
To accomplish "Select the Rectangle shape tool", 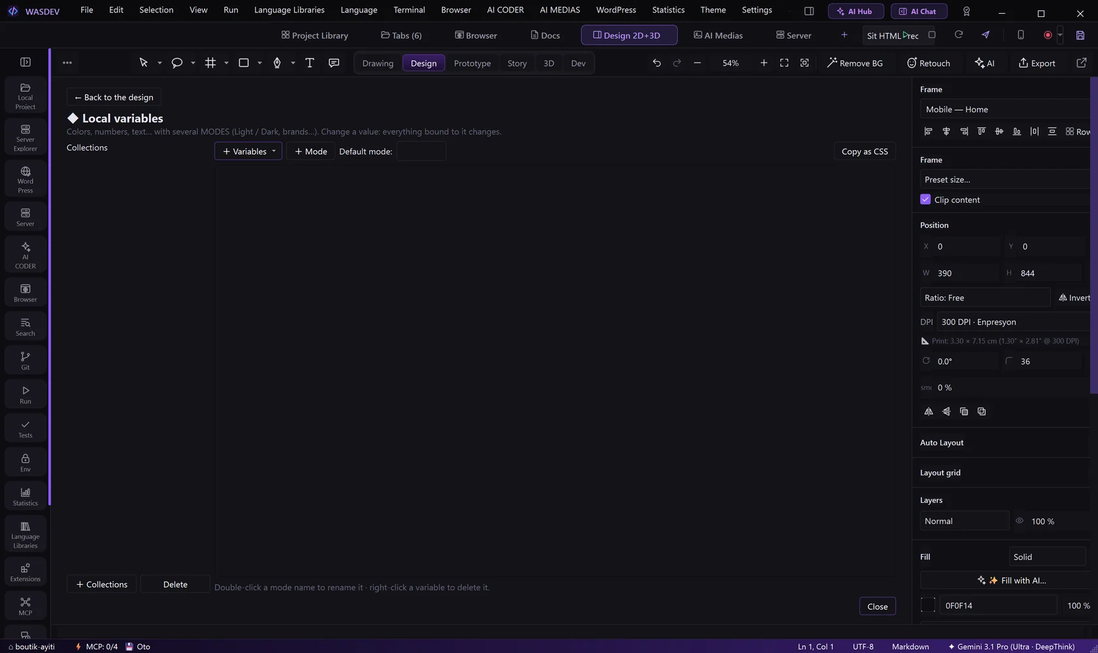I will (x=244, y=63).
